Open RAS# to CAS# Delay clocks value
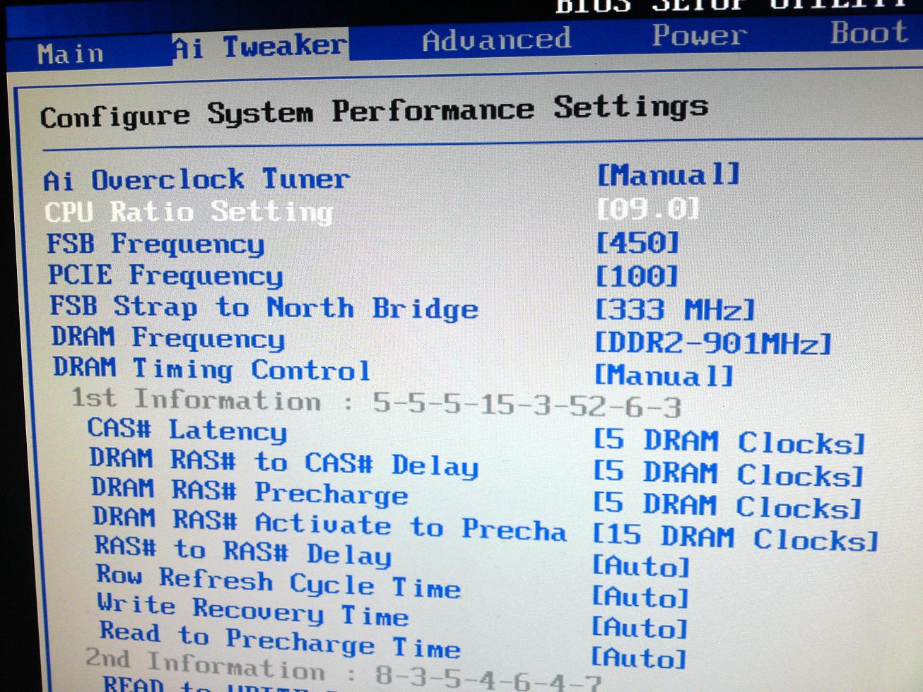The height and width of the screenshot is (692, 923). [x=728, y=473]
